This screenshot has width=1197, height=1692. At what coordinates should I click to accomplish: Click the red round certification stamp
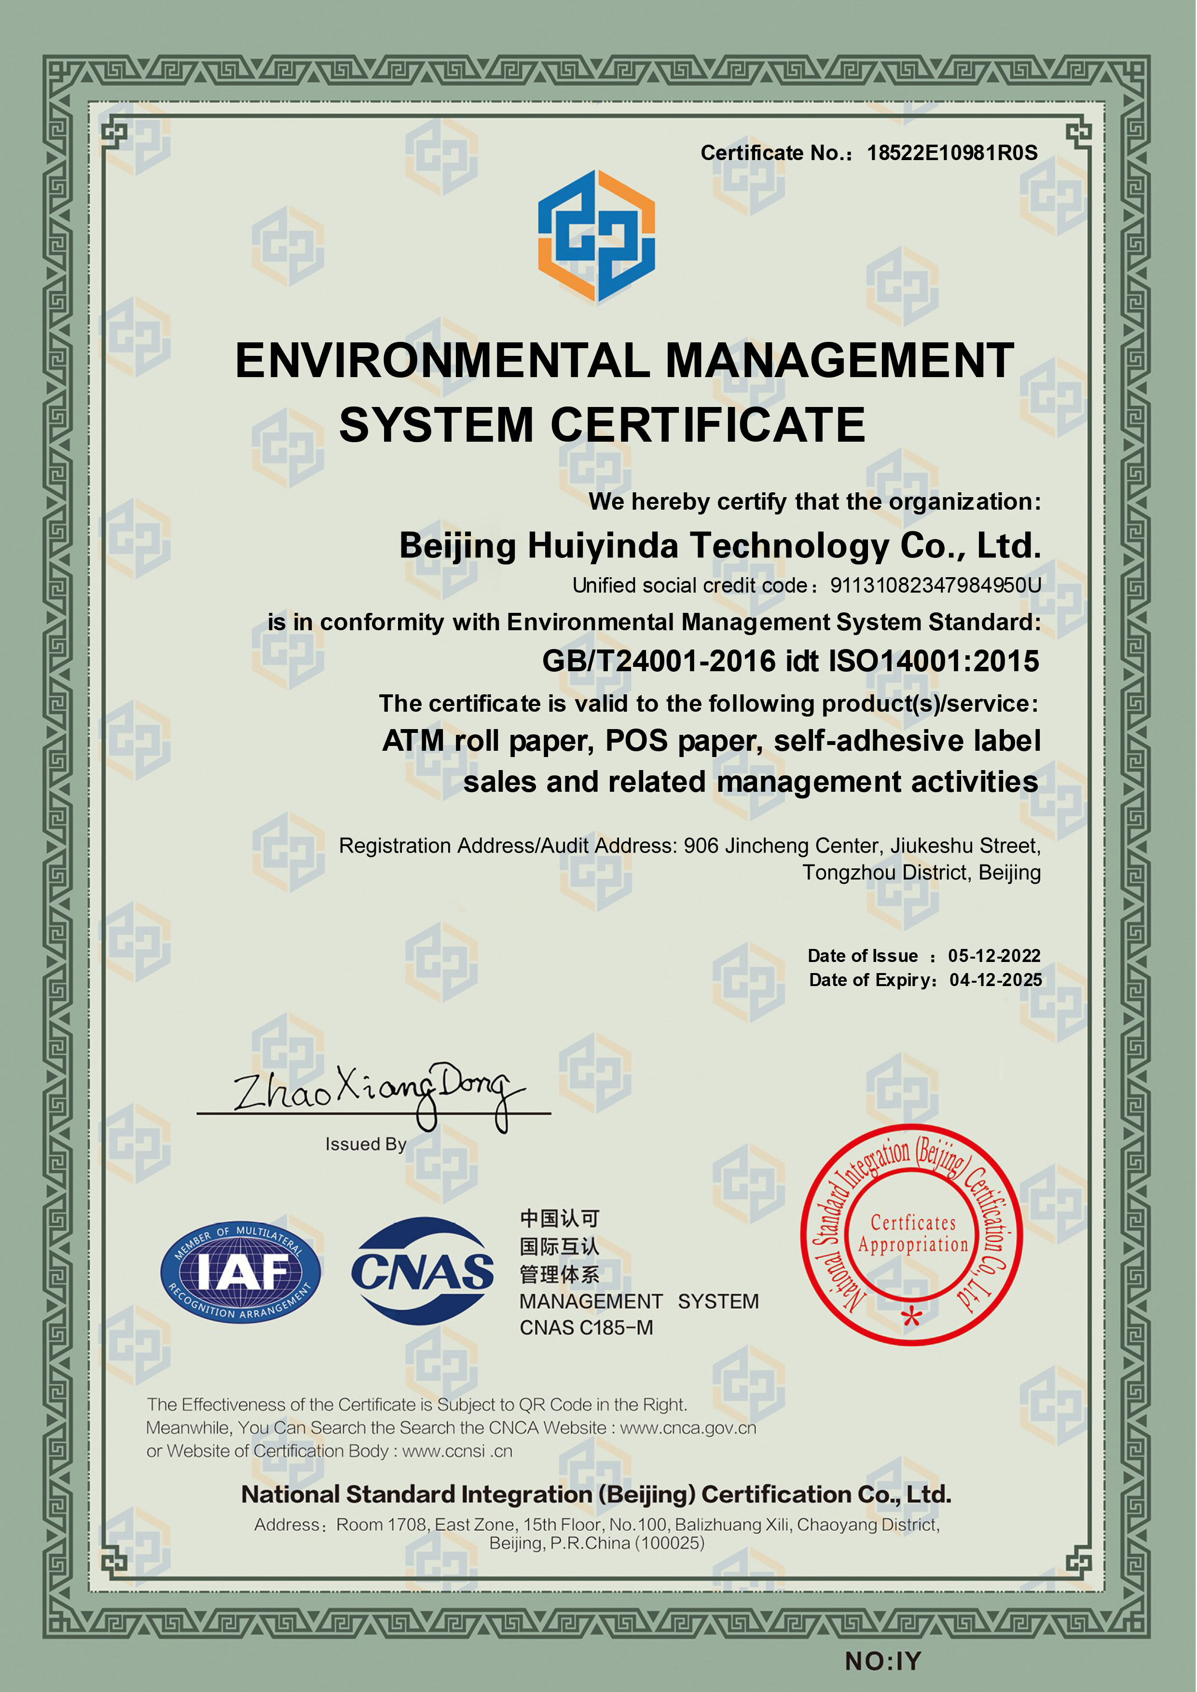coord(911,1235)
